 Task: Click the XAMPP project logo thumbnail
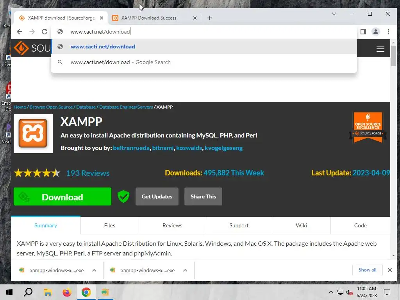(33, 134)
